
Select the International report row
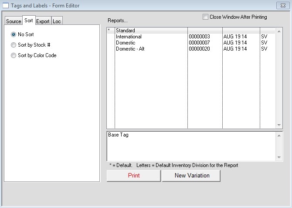191,37
